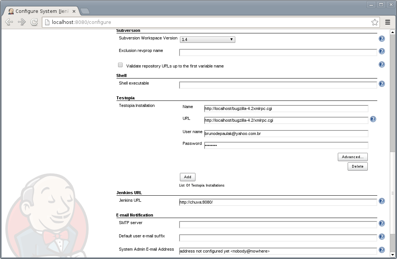Edit the Testopia URL field
397x259 pixels.
pos(286,120)
